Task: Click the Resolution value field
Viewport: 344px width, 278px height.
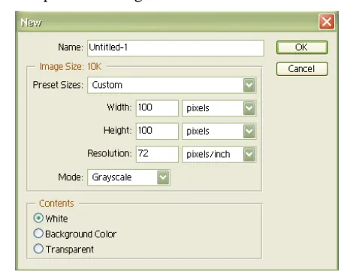Action: point(157,154)
